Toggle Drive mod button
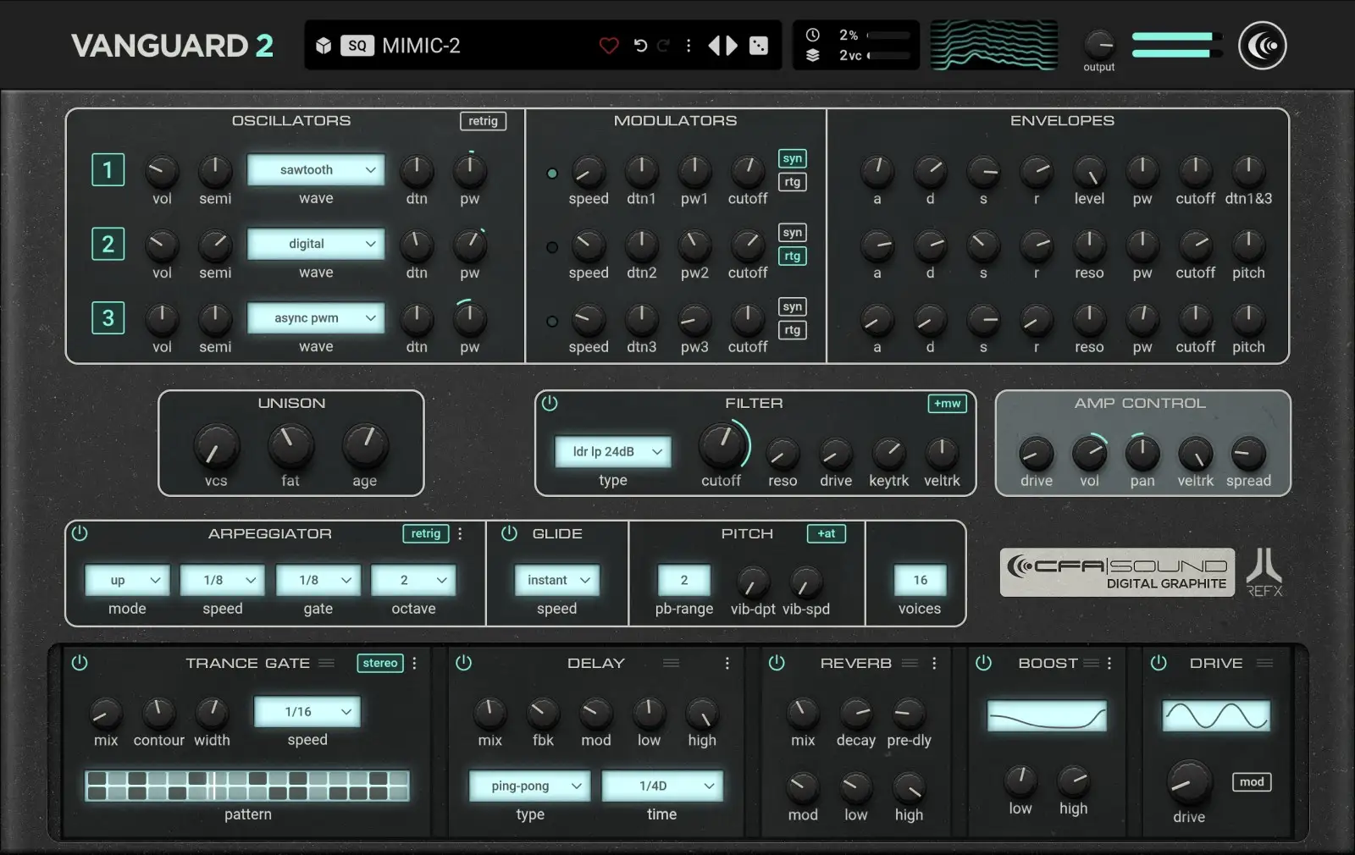This screenshot has width=1355, height=855. pyautogui.click(x=1251, y=781)
